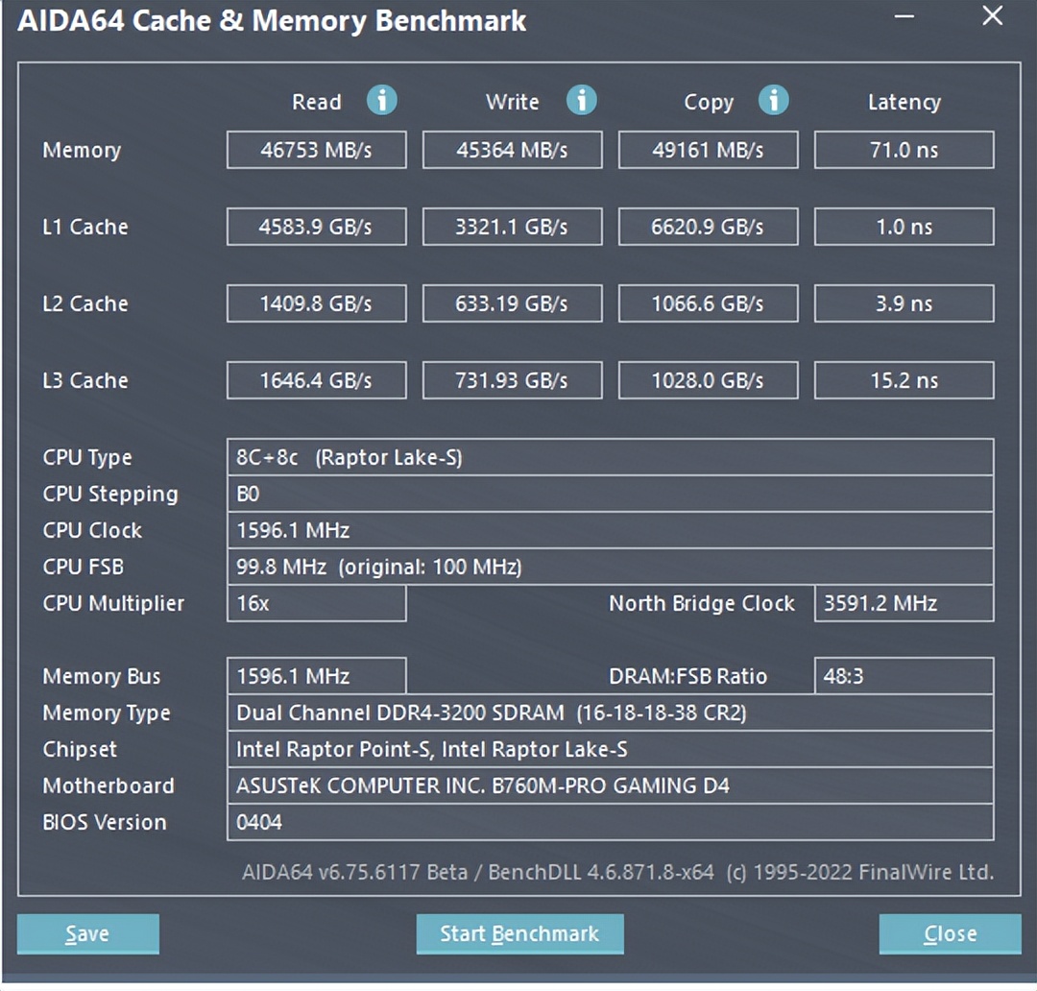
Task: Click the North Bridge Clock value
Action: (x=903, y=603)
